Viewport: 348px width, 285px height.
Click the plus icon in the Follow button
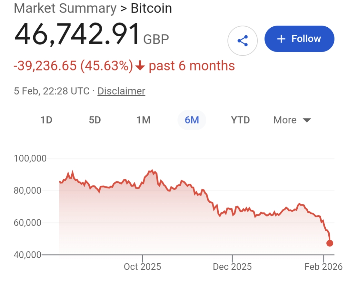coord(281,39)
